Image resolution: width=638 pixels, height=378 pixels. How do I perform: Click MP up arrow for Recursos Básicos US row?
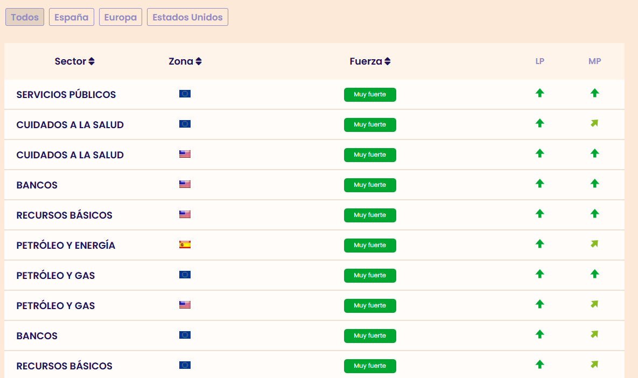[594, 214]
